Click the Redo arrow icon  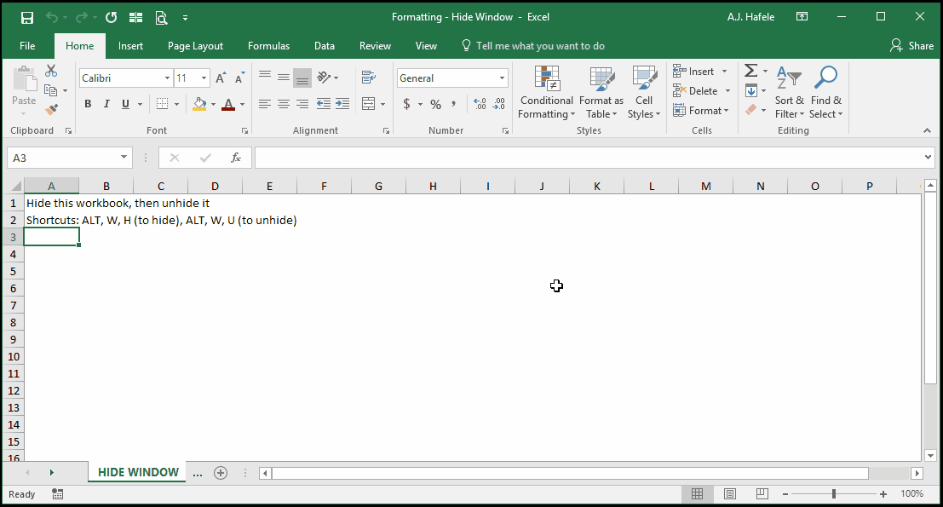click(82, 17)
